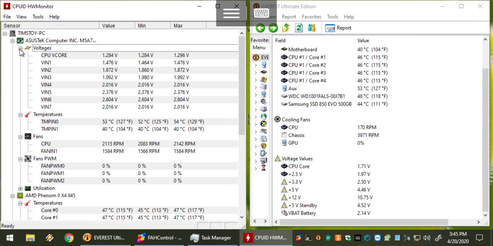The height and width of the screenshot is (246, 493).
Task: Open EVEREST Help menu
Action: click(349, 17)
